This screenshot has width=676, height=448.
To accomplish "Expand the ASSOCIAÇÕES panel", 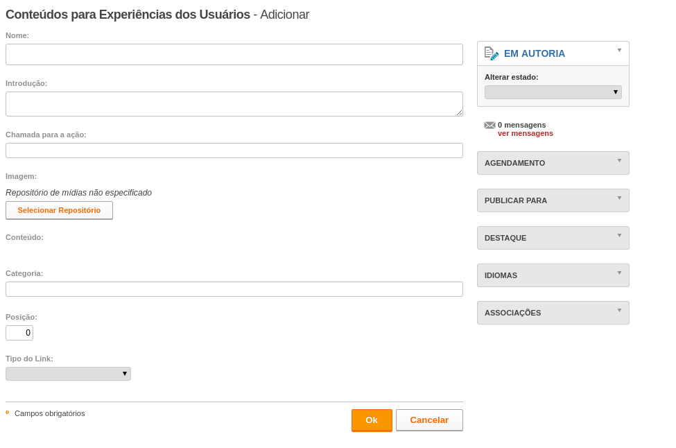I will tap(553, 313).
